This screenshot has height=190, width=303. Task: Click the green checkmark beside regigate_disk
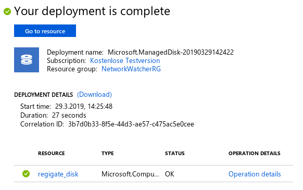tap(26, 174)
